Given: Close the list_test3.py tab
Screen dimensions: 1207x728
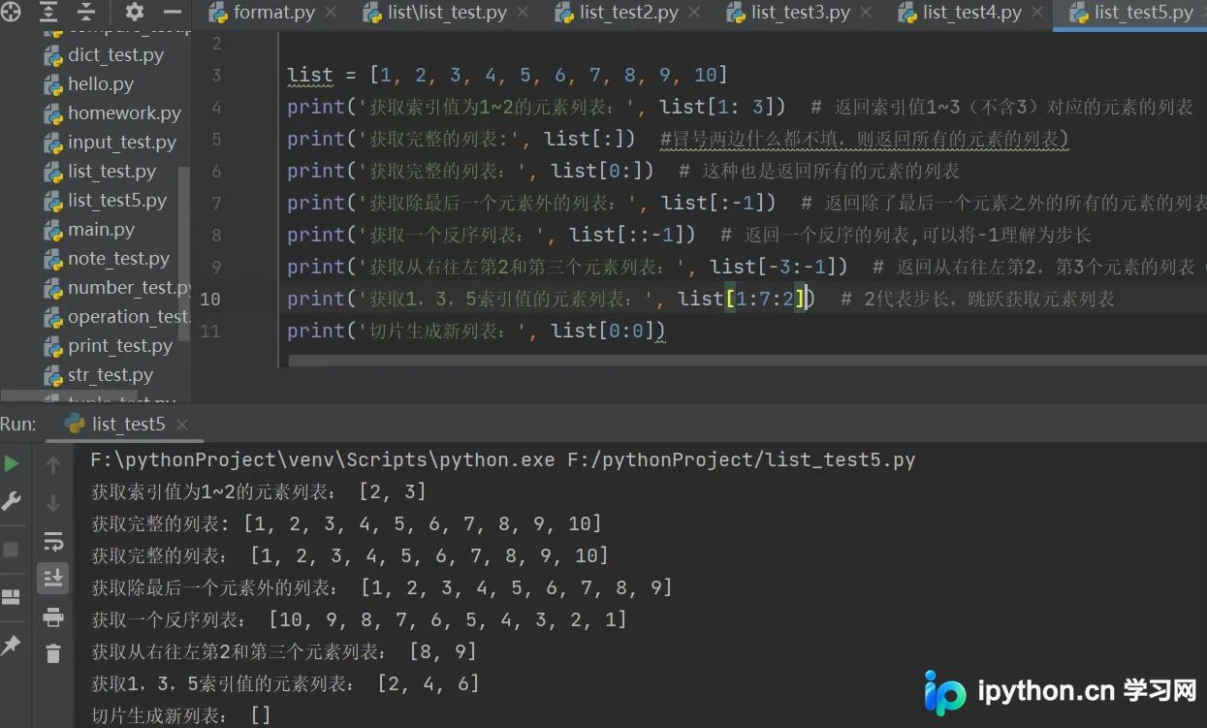Looking at the screenshot, I should point(868,14).
